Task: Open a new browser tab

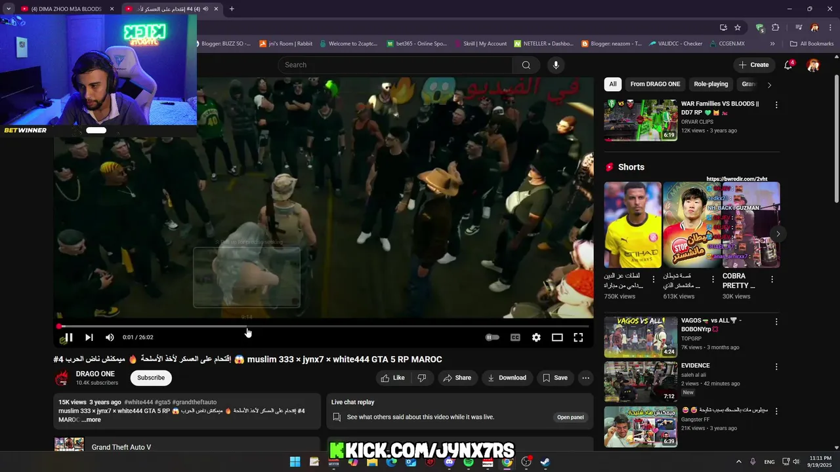Action: [232, 9]
